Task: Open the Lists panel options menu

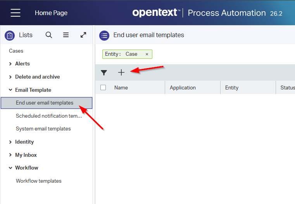Action: (66, 35)
